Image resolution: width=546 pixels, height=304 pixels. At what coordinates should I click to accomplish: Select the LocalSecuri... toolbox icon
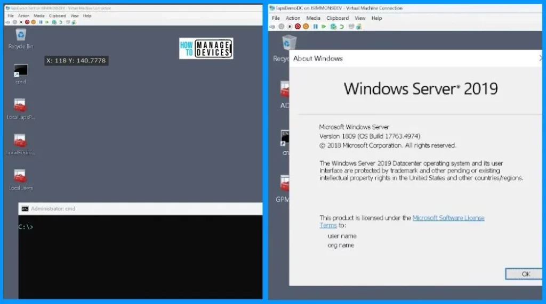point(21,145)
